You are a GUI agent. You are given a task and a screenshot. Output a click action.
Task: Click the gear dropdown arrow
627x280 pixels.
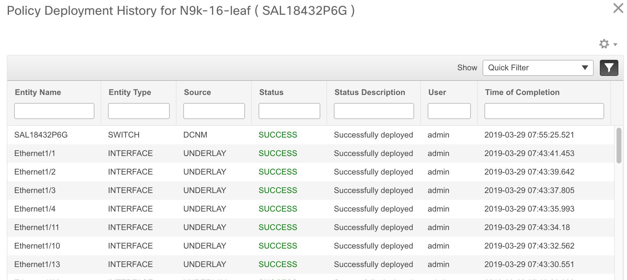615,44
